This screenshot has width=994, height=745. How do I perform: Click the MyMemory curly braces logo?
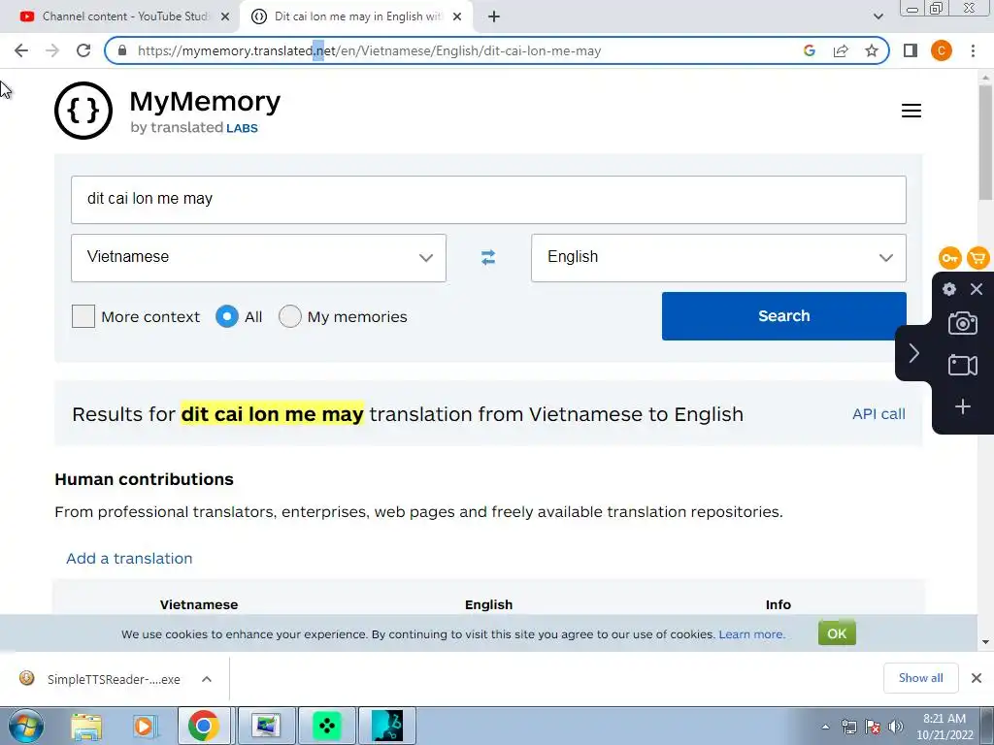coord(83,111)
